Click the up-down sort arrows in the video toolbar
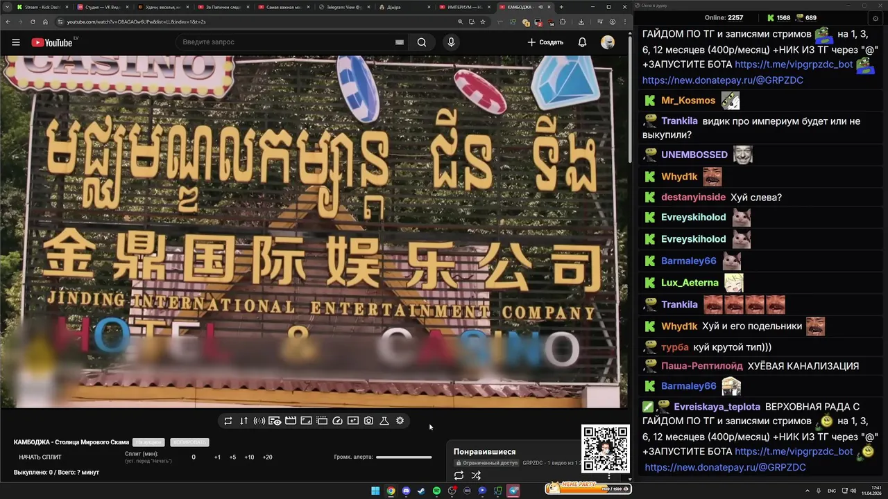The image size is (888, 499). tap(244, 421)
